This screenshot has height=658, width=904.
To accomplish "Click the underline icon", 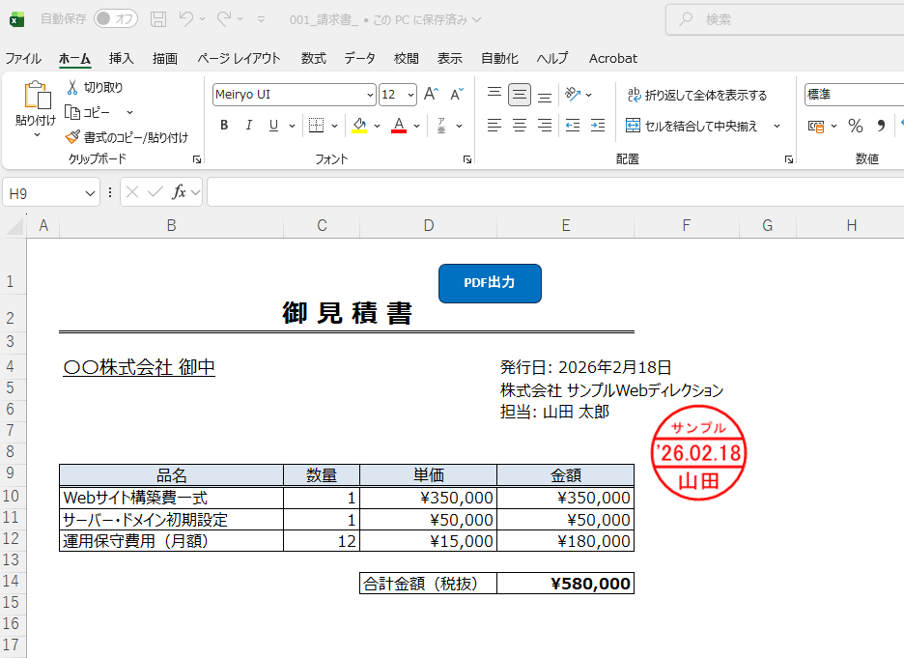I will point(273,126).
